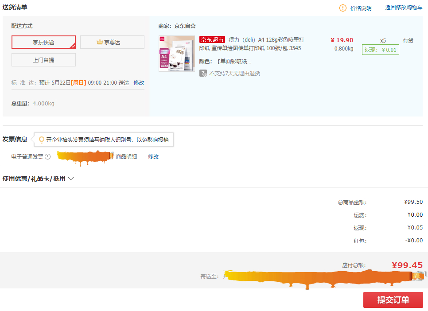Screen dimensions: 428x311
Task: Click the crown icon on 京尊达
Action: point(100,43)
